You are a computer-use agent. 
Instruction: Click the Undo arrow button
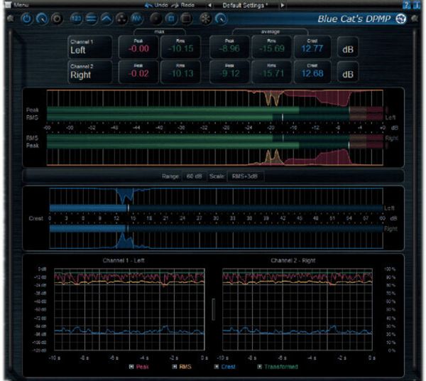coord(156,5)
